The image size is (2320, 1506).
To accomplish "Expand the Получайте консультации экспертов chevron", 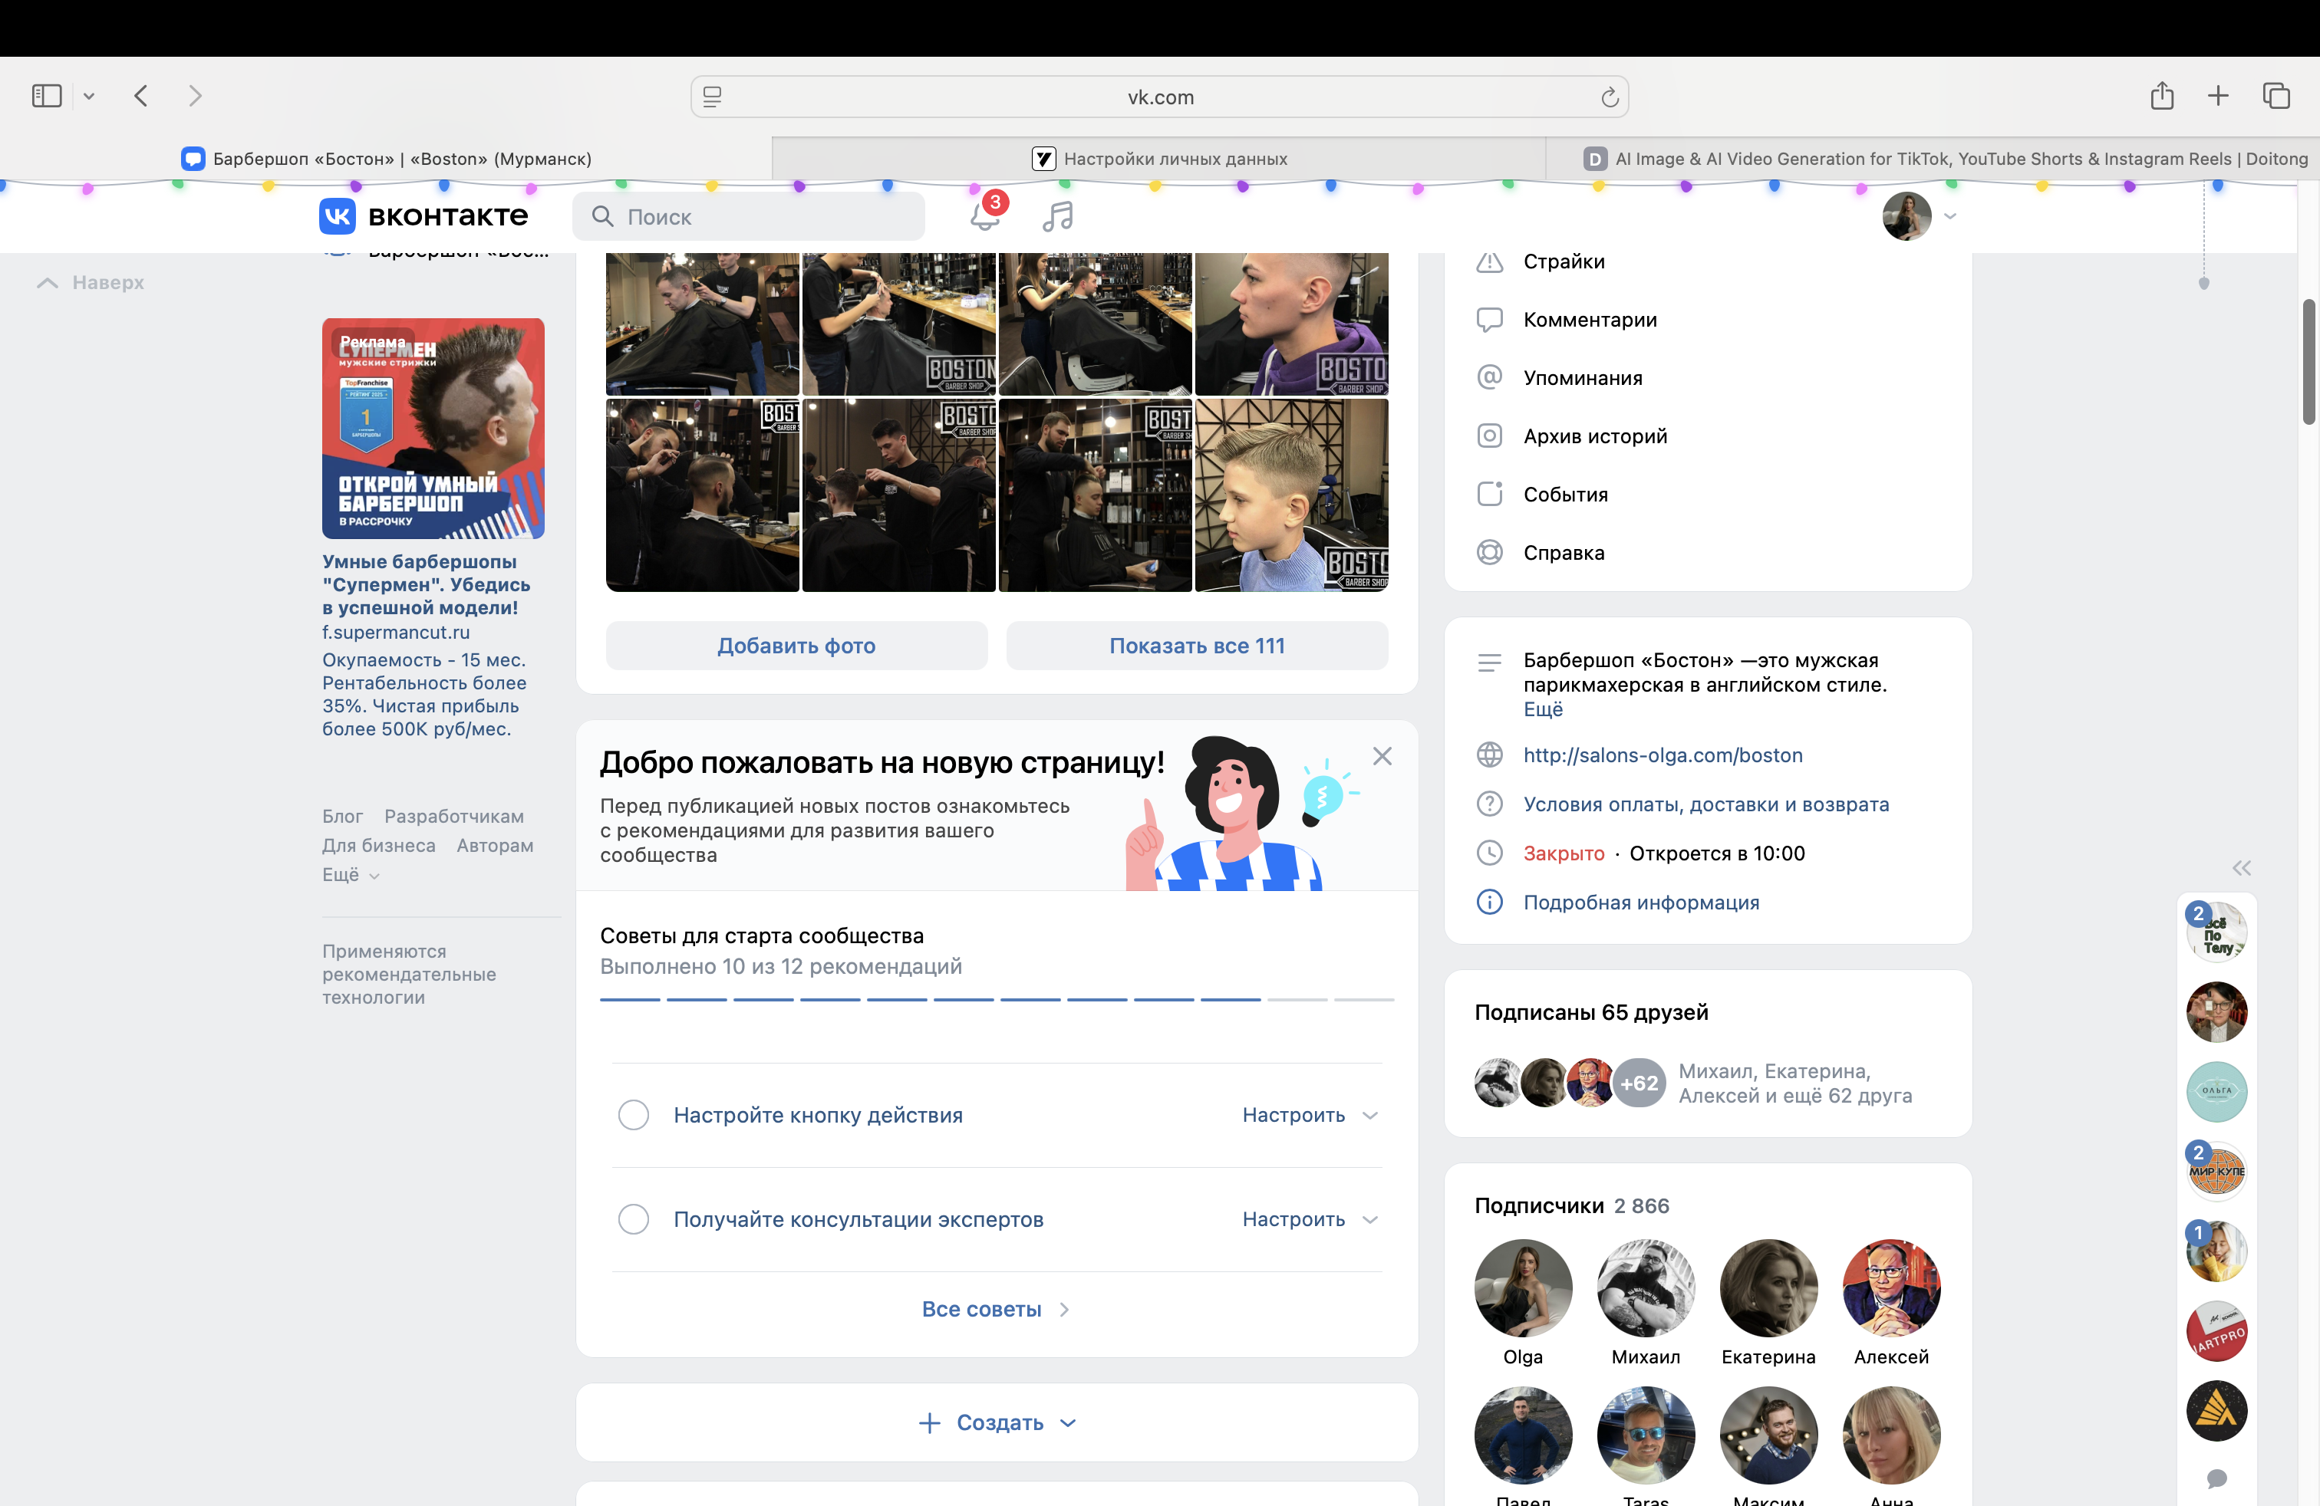I will pos(1369,1220).
